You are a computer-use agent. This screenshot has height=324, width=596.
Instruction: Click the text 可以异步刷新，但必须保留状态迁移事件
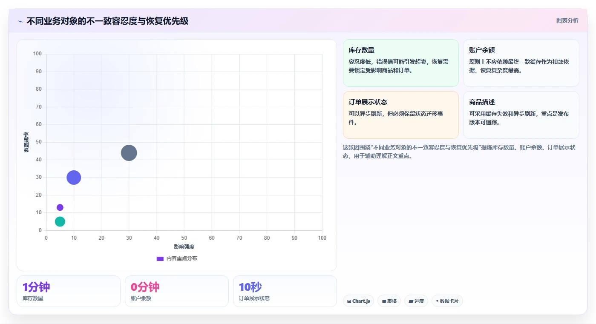pos(396,118)
